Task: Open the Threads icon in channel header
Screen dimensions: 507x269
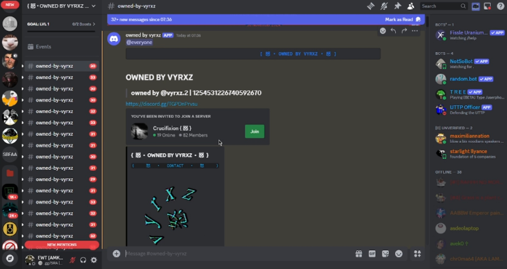Action: coord(370,6)
